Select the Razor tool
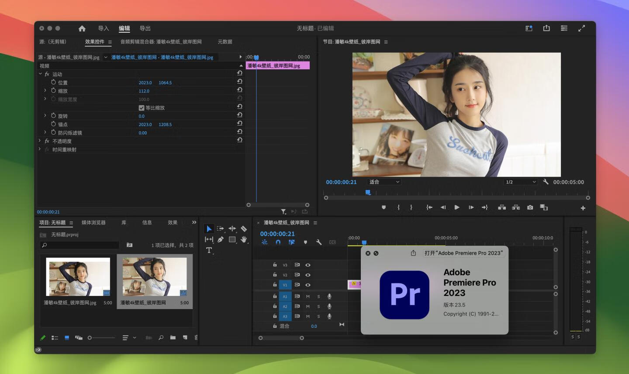 (x=244, y=228)
